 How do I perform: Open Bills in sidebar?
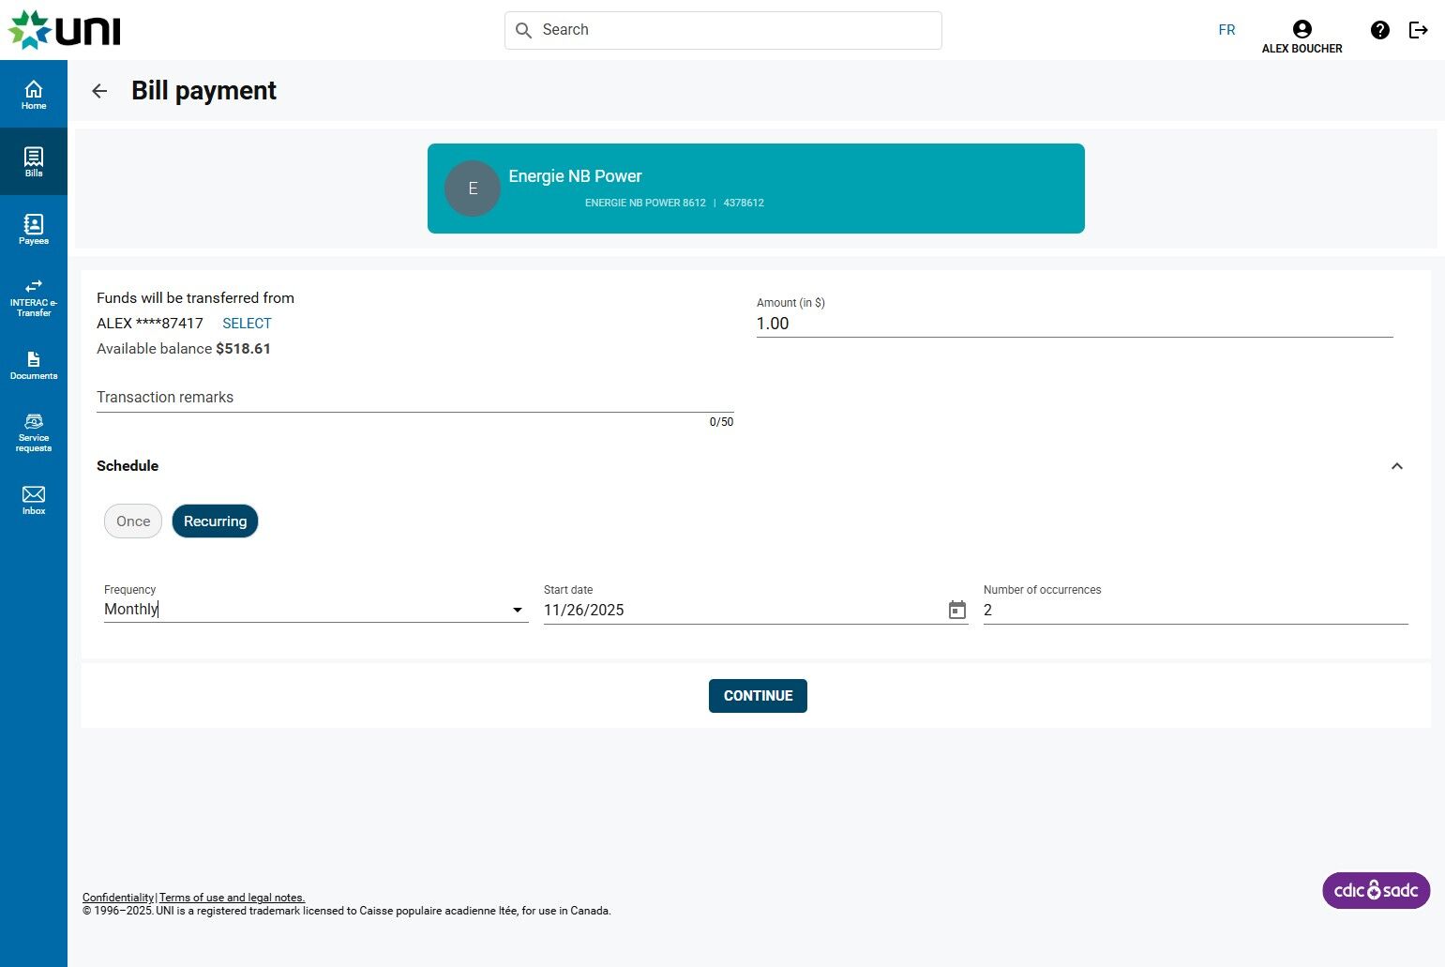click(x=34, y=161)
